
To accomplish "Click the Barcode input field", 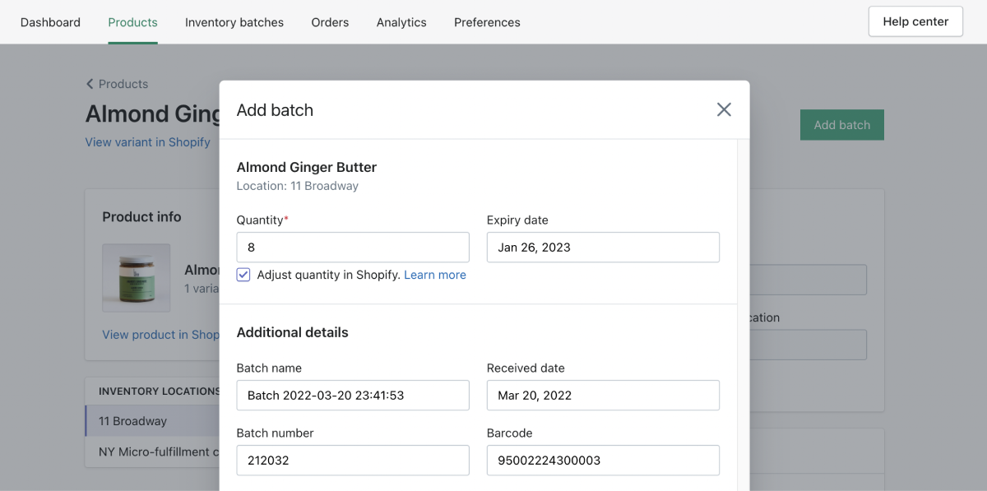I will tap(603, 461).
